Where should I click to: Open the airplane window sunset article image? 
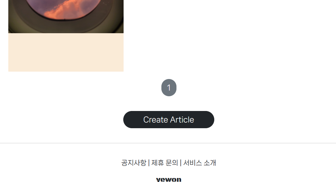66,17
